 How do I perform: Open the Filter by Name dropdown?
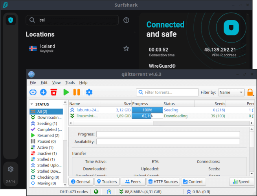coord(231,92)
